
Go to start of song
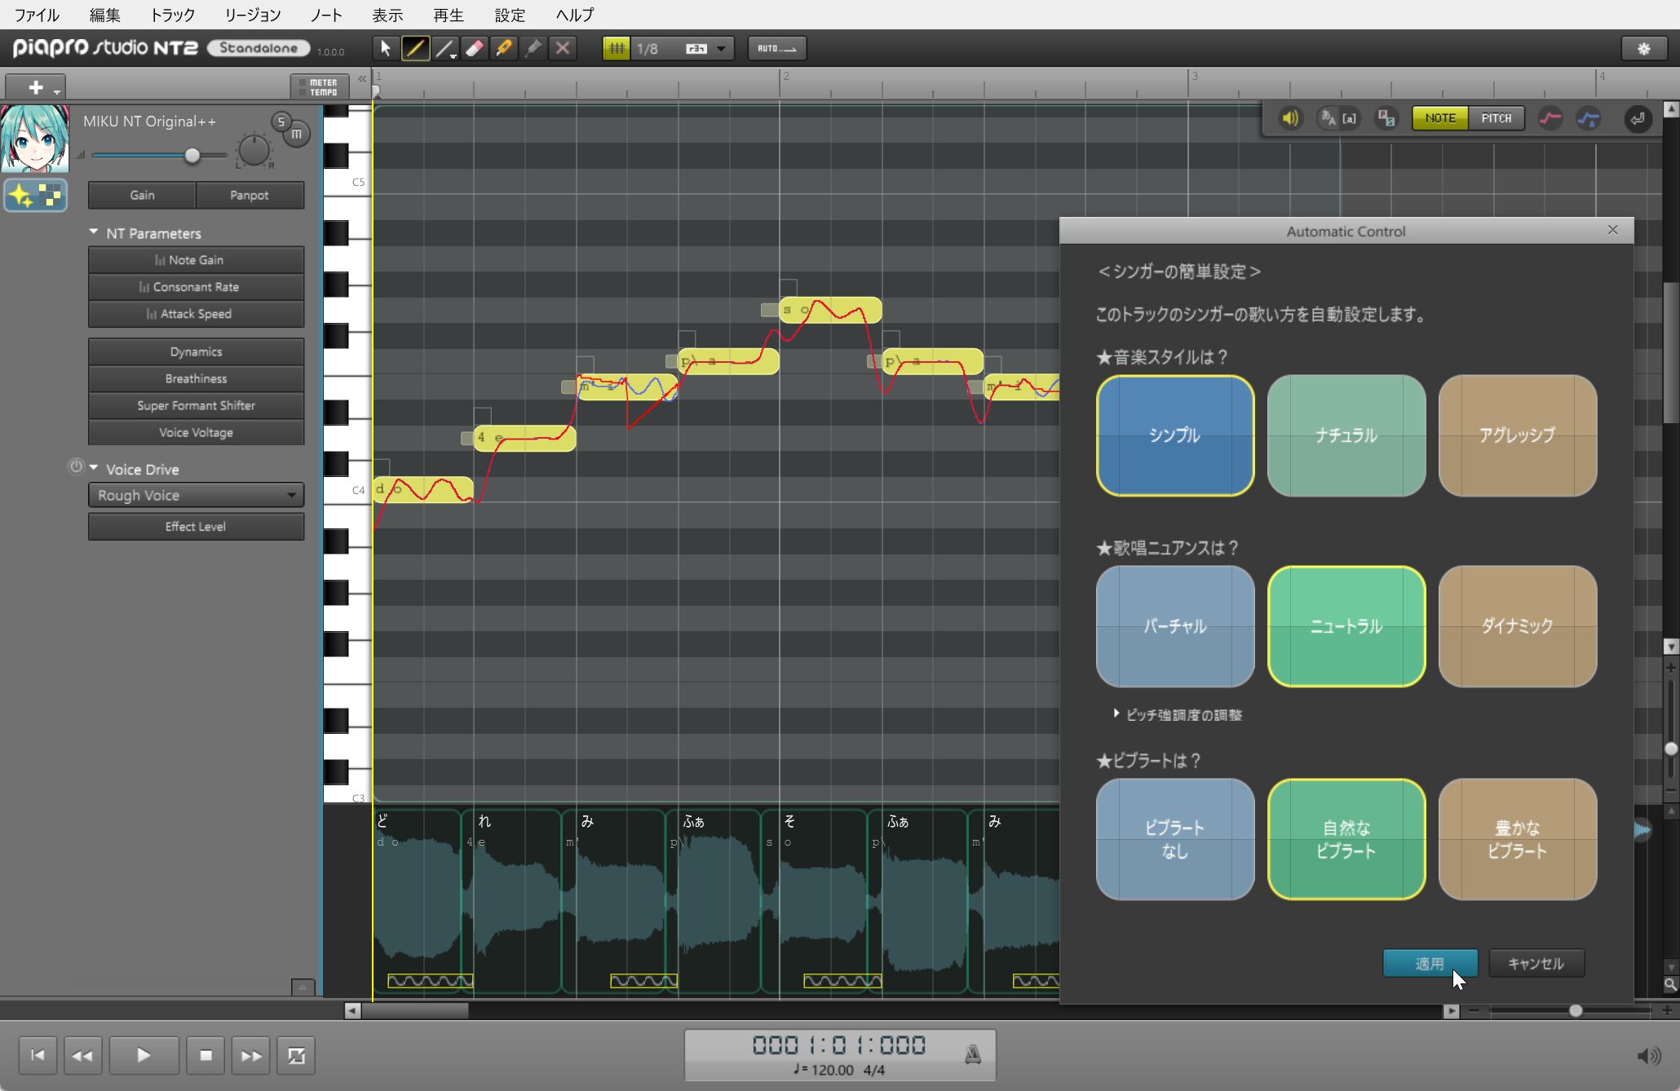point(38,1055)
